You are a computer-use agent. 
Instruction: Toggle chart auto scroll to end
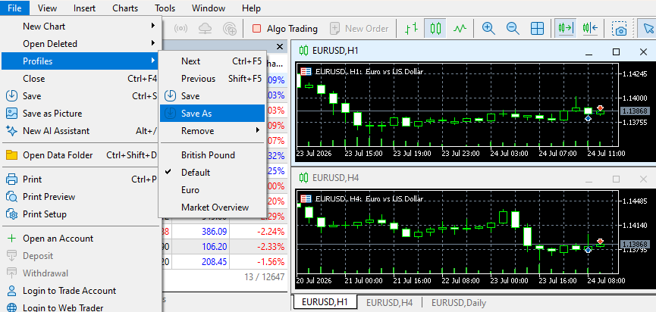pos(566,29)
